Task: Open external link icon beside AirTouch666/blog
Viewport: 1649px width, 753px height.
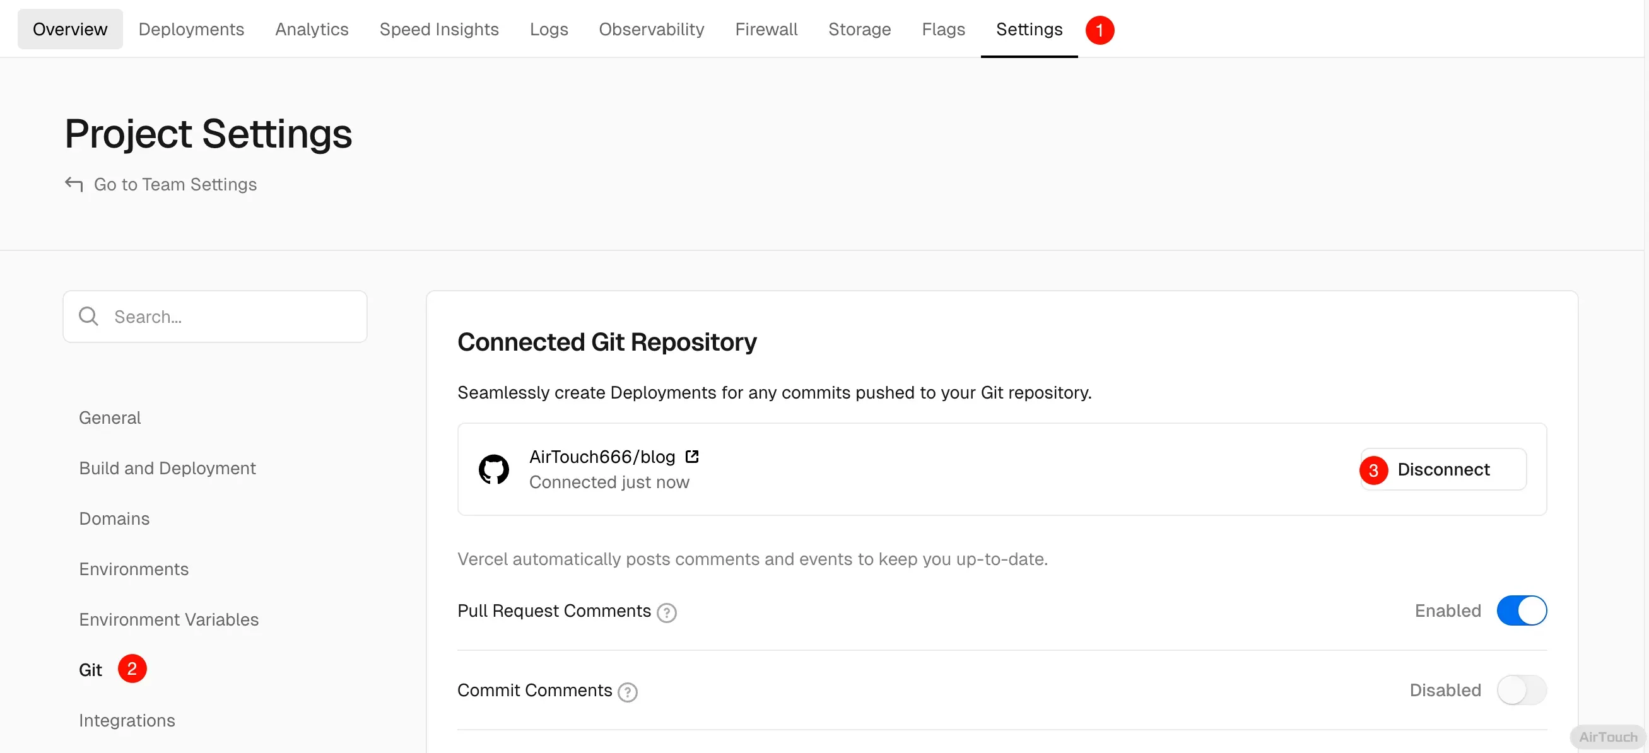Action: coord(691,456)
